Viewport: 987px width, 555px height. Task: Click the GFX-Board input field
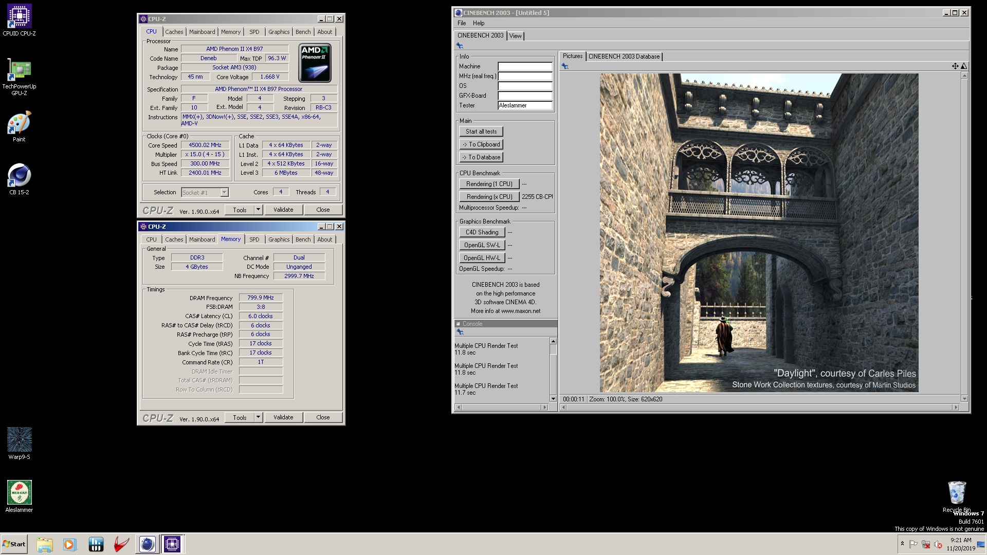[525, 96]
